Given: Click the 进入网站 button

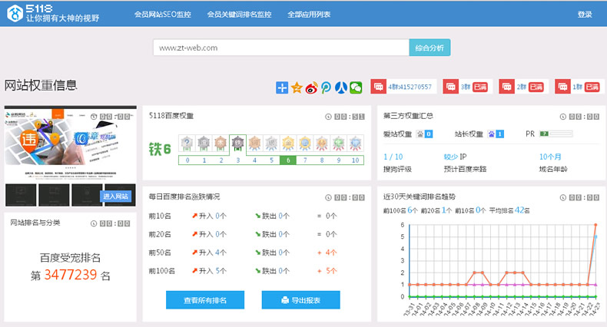Looking at the screenshot, I should tap(116, 197).
